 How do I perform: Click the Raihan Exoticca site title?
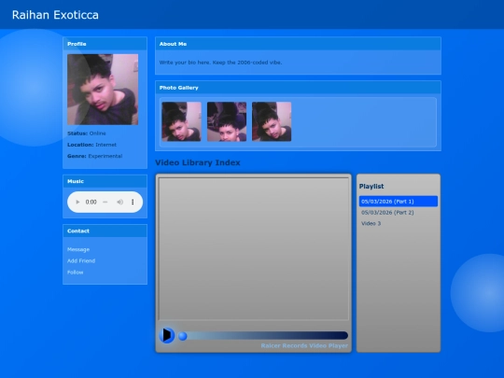click(x=55, y=15)
